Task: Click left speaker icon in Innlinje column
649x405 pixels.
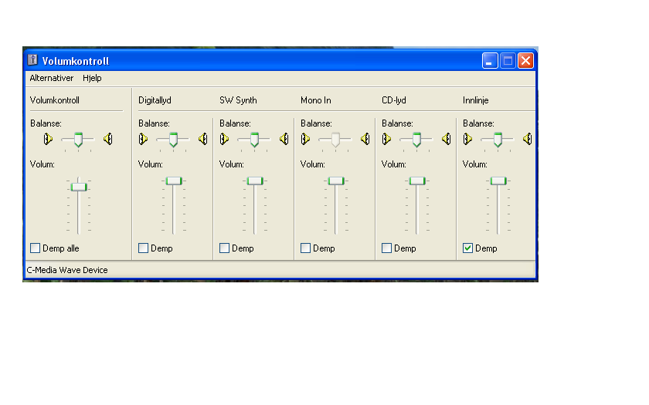Action: click(467, 139)
